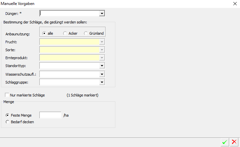Screen dimensions: 240x147
Task: Click the quantity input field before /ha
Action: pos(50,115)
